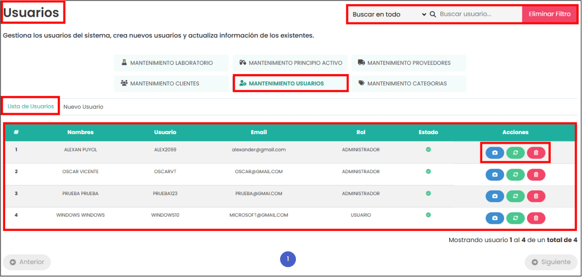Click the camera icon for ALEXAN PUYOL
The image size is (582, 277).
pyautogui.click(x=495, y=153)
